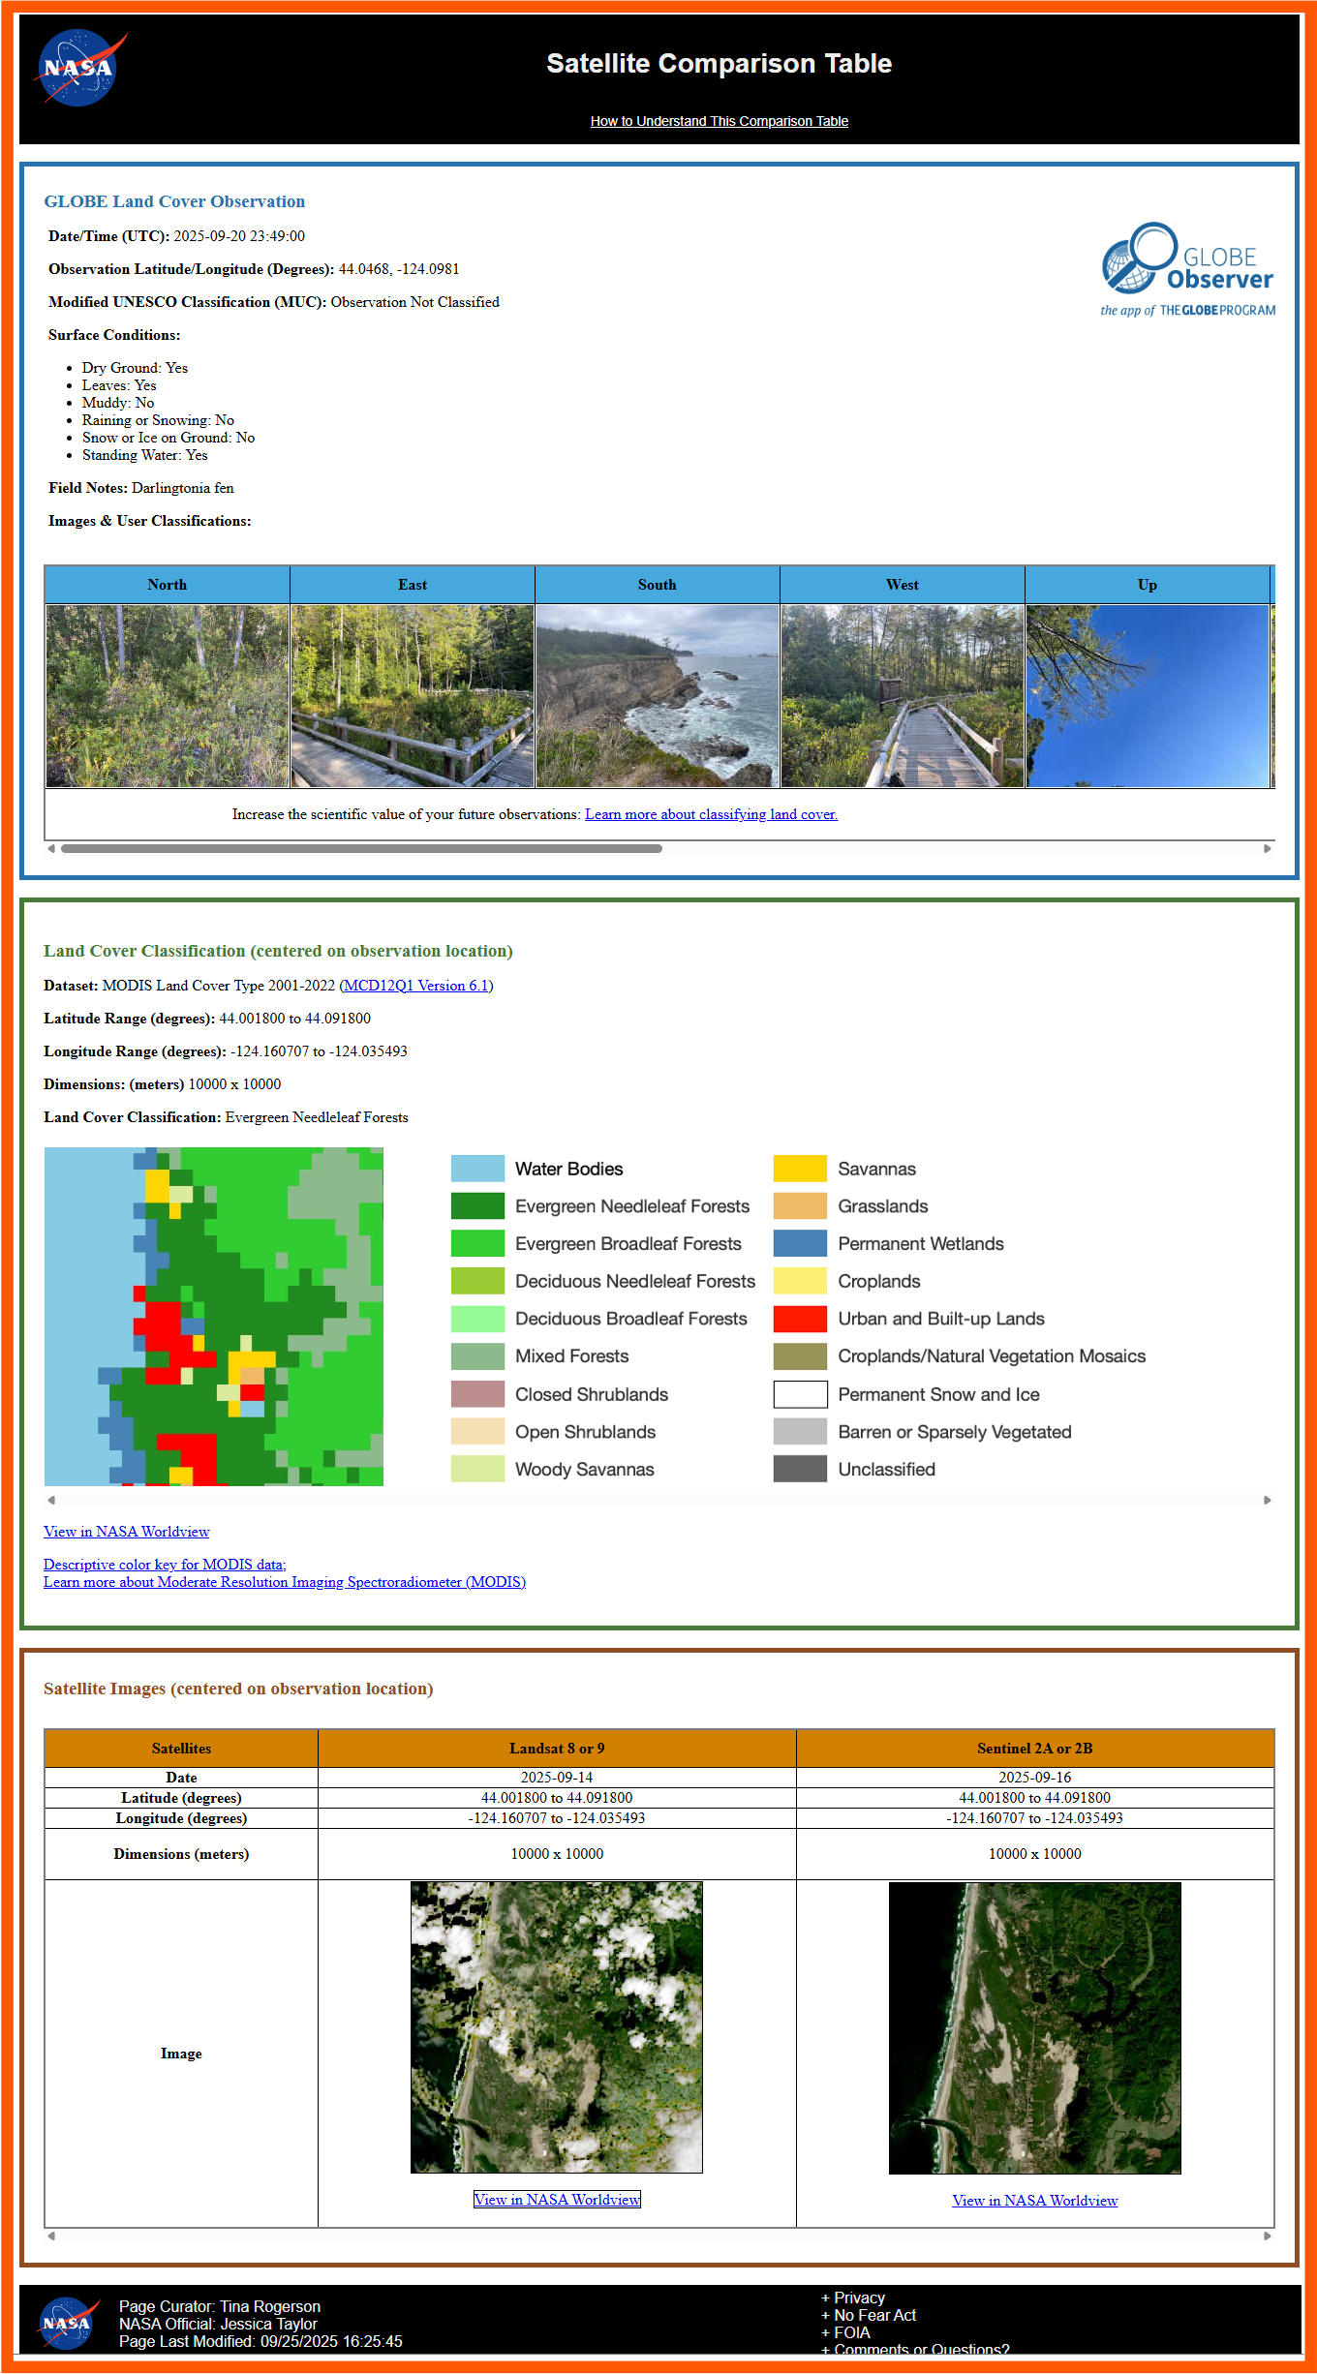1317x2374 pixels.
Task: Click the GLOBE Observer logo
Action: coord(1187,270)
